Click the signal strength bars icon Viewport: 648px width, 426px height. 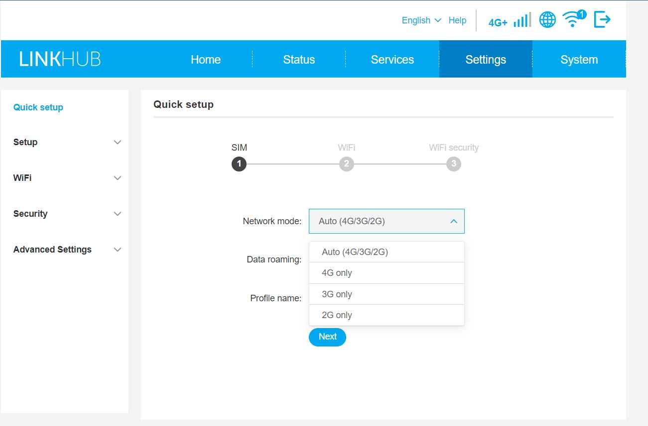[x=522, y=20]
